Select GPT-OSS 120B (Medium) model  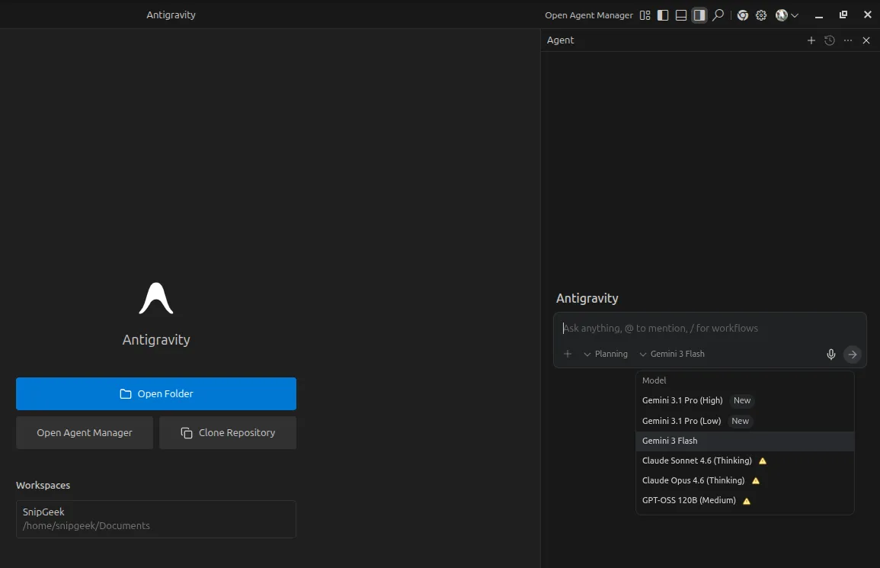pos(744,501)
